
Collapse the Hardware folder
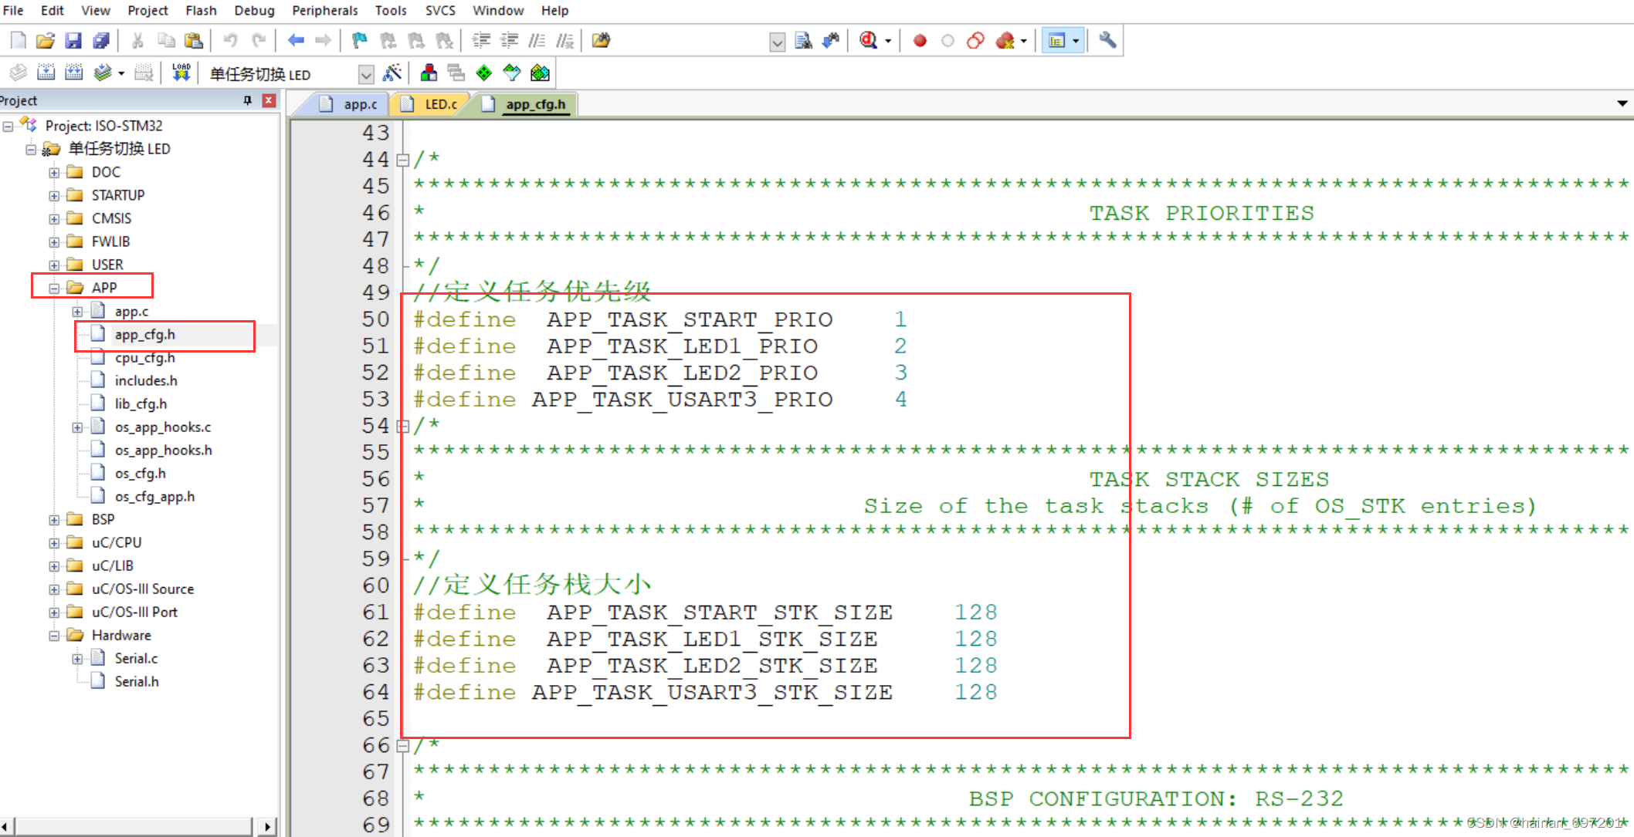54,636
